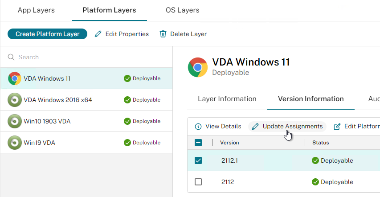The width and height of the screenshot is (380, 197).
Task: Click the disc icon for Win19 VDA
Action: pyautogui.click(x=15, y=143)
